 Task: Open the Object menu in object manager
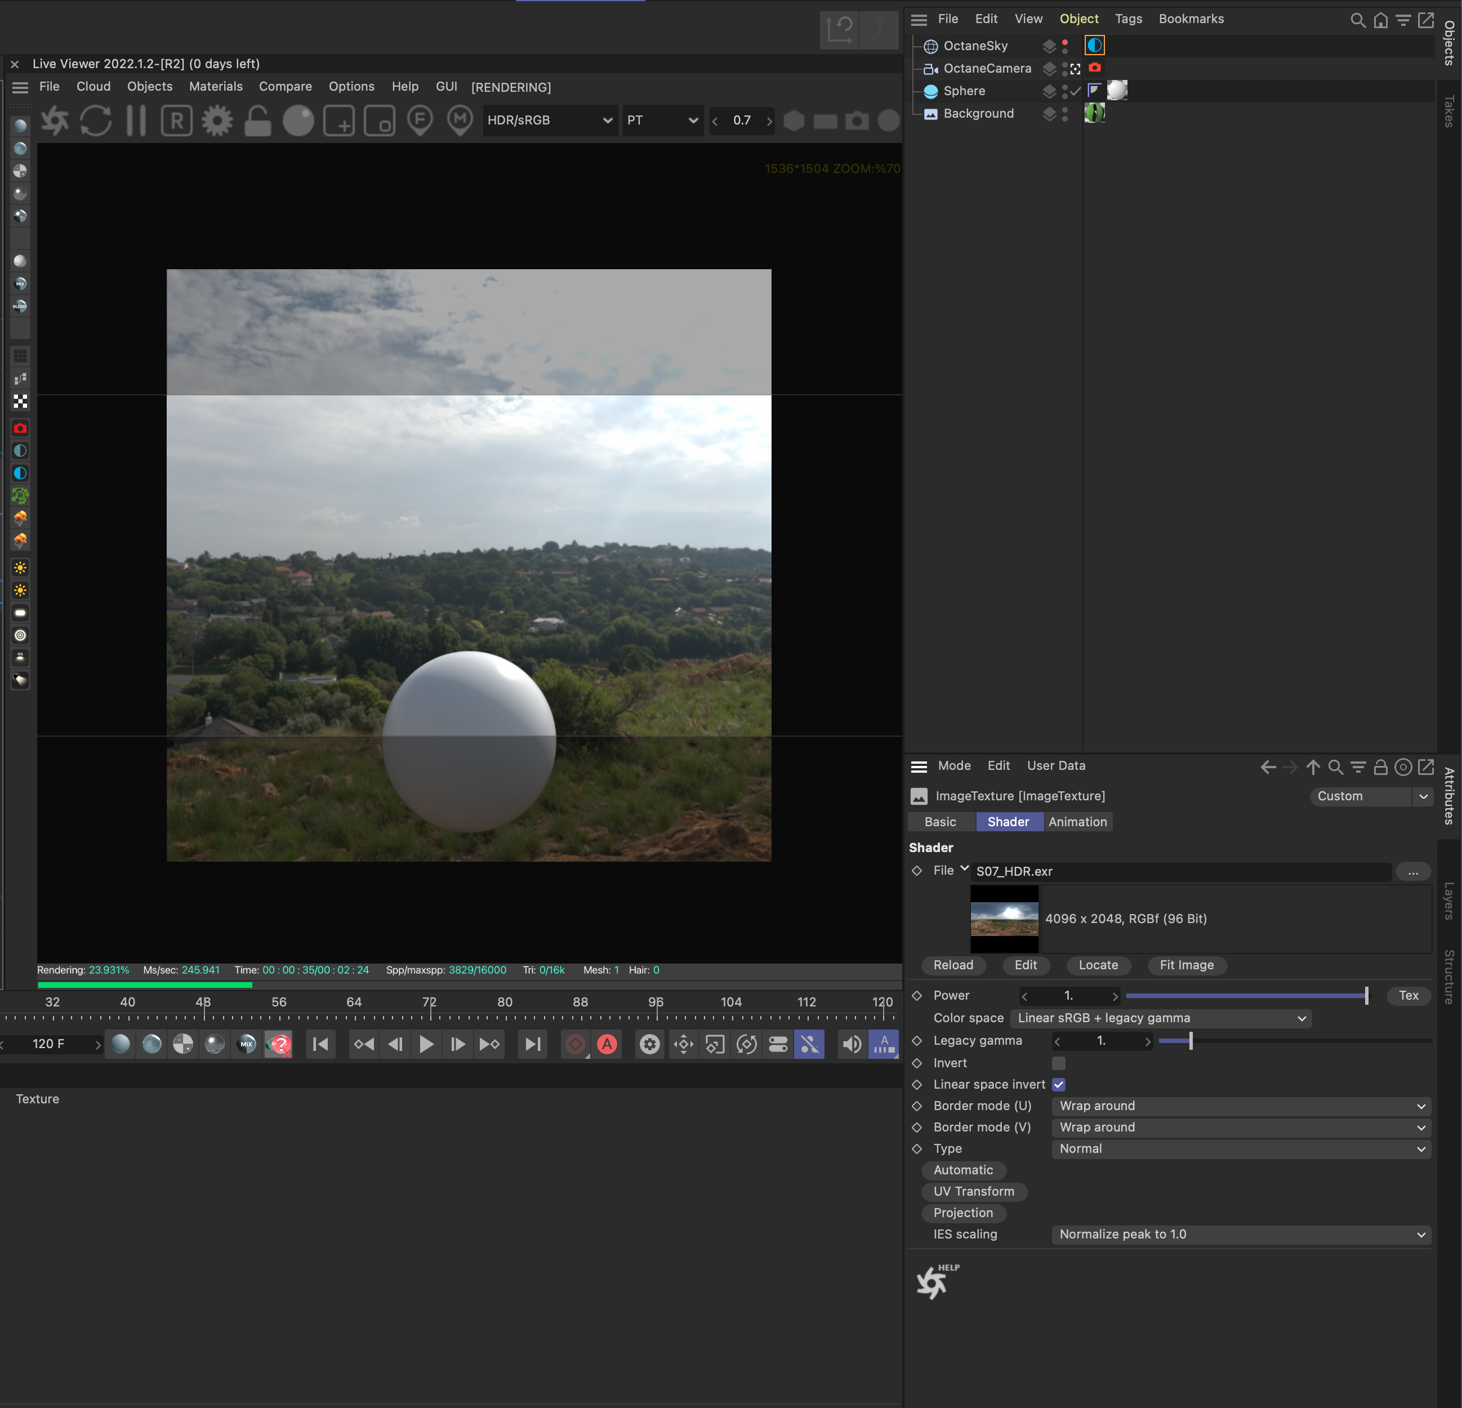tap(1078, 19)
